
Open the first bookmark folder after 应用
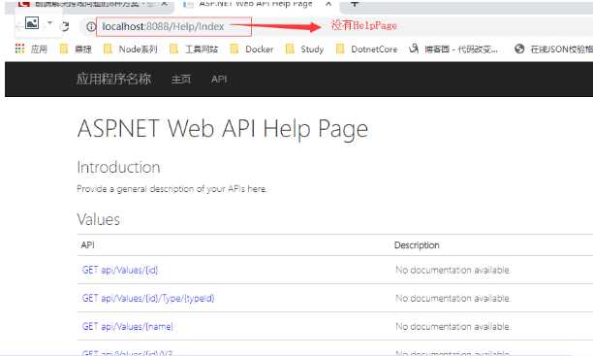(x=76, y=49)
